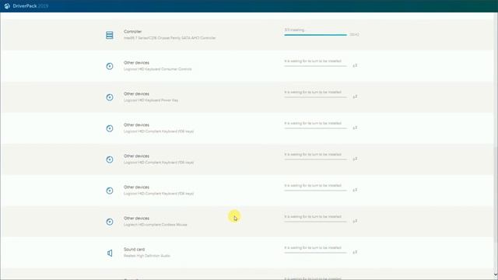Image resolution: width=498 pixels, height=280 pixels.
Task: Click progress bar of Cordless Mouse row
Action: click(x=315, y=221)
